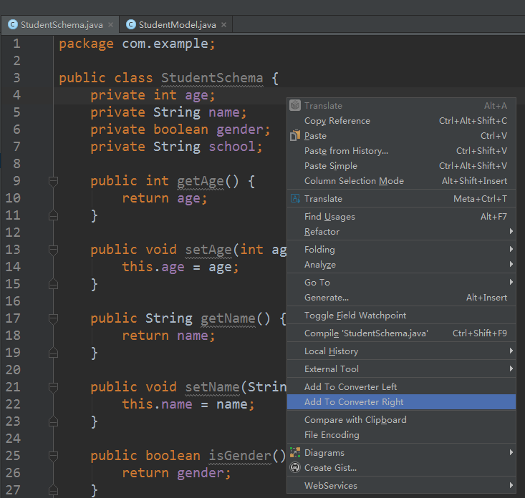Click the fold end marker at line 27

(x=53, y=490)
